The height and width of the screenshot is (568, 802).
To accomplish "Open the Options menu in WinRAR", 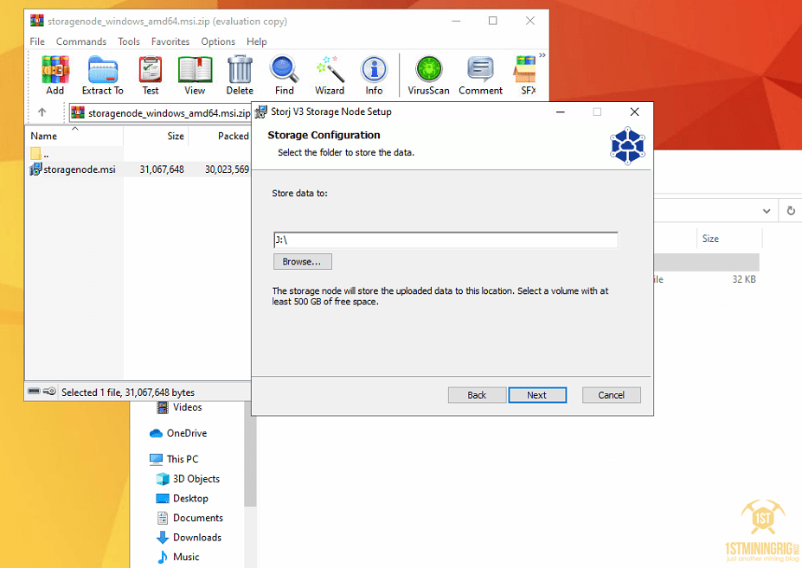I will (x=218, y=41).
